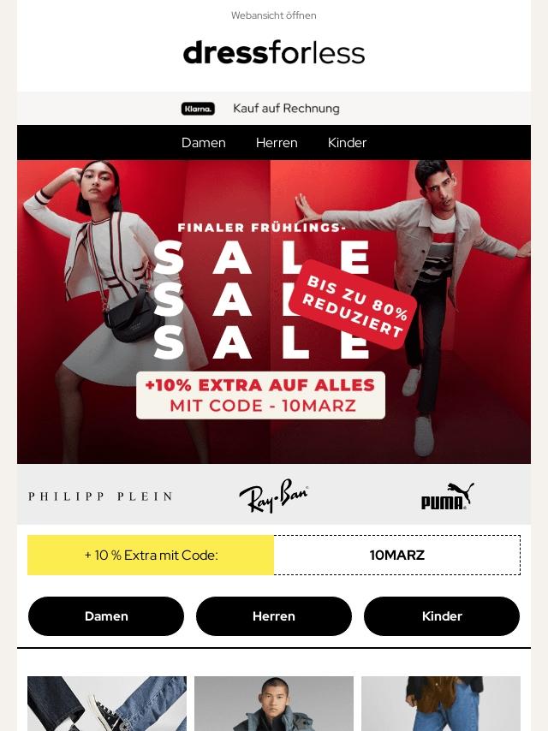Click the 10MARZ coupon code field

click(x=397, y=556)
